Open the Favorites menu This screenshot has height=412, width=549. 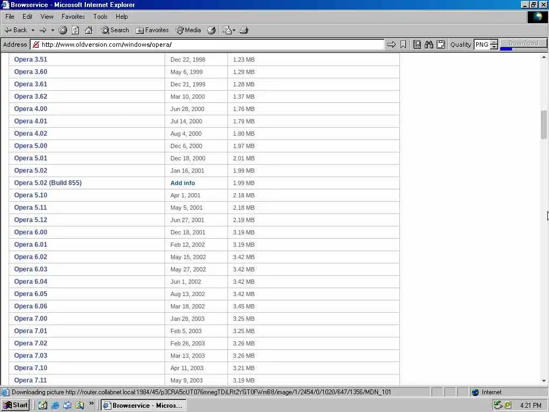[73, 17]
